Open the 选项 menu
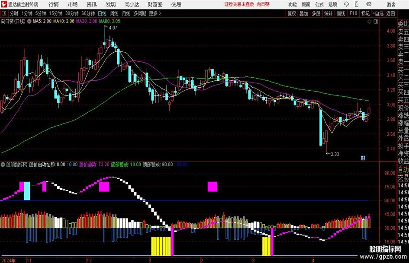Screen dimensions: 409x263 point(332,4)
